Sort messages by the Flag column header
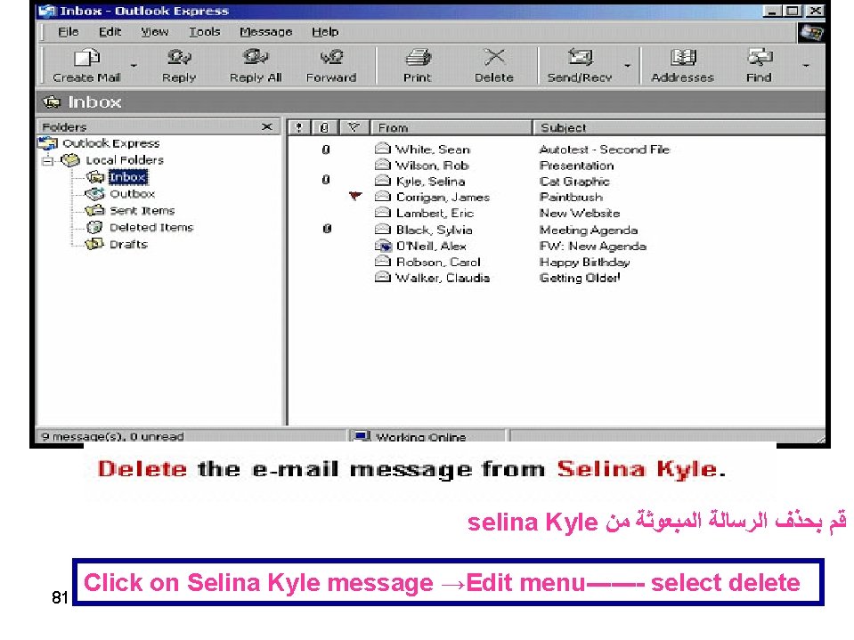 click(x=354, y=128)
